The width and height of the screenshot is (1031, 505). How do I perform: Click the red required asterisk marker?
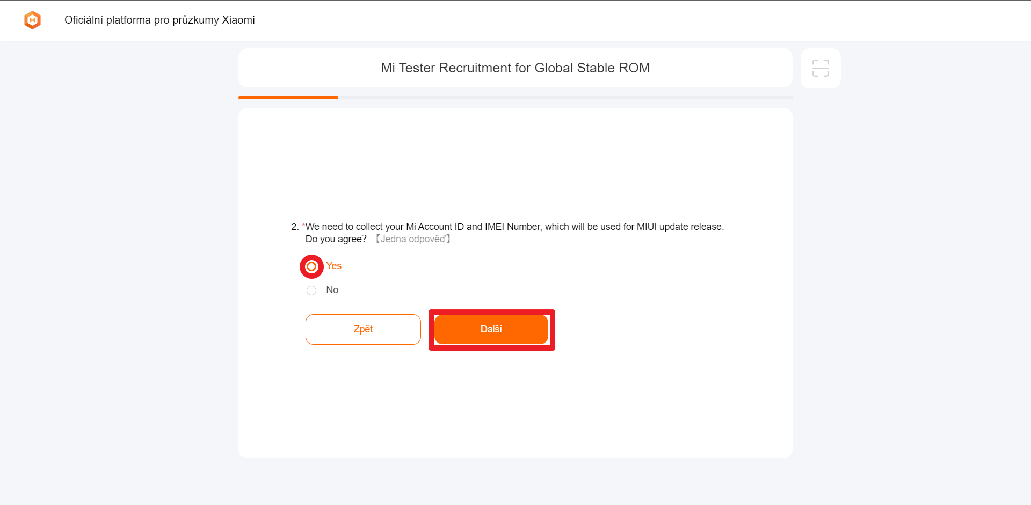(303, 225)
